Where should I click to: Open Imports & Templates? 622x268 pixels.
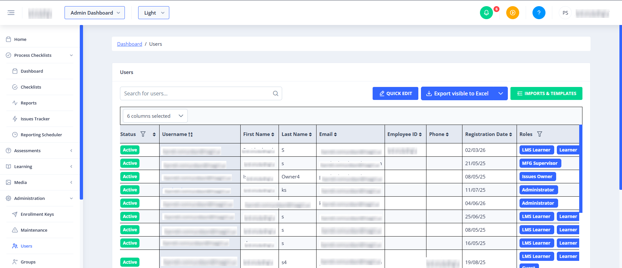(546, 93)
